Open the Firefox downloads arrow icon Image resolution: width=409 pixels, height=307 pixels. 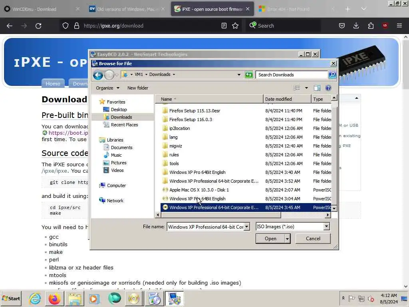(x=356, y=26)
